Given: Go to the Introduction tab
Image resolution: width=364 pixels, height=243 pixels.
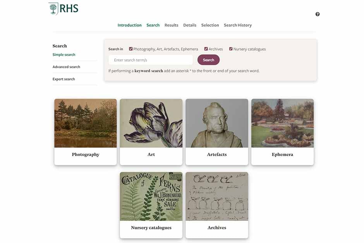Looking at the screenshot, I should tap(130, 25).
